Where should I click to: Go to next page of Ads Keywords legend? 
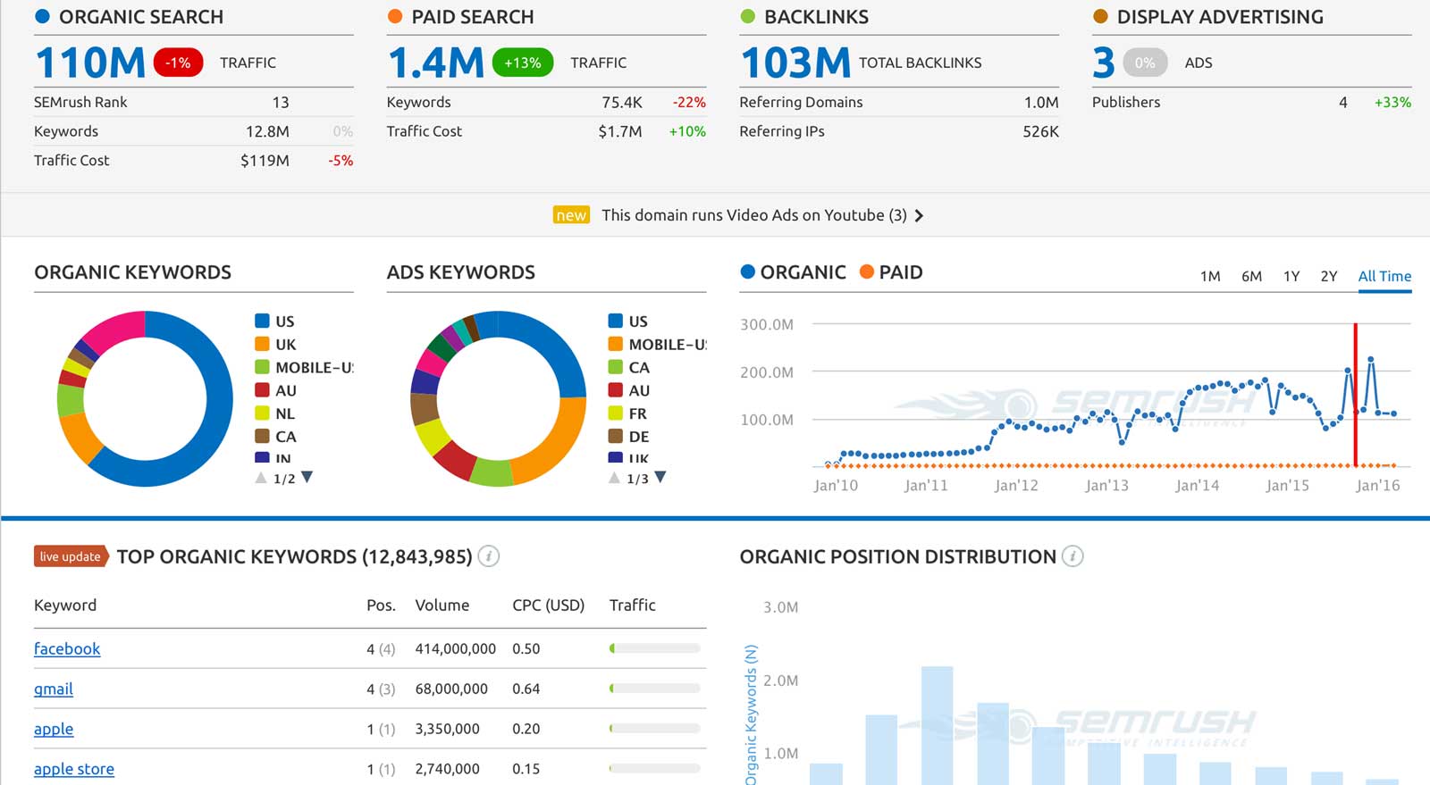660,477
